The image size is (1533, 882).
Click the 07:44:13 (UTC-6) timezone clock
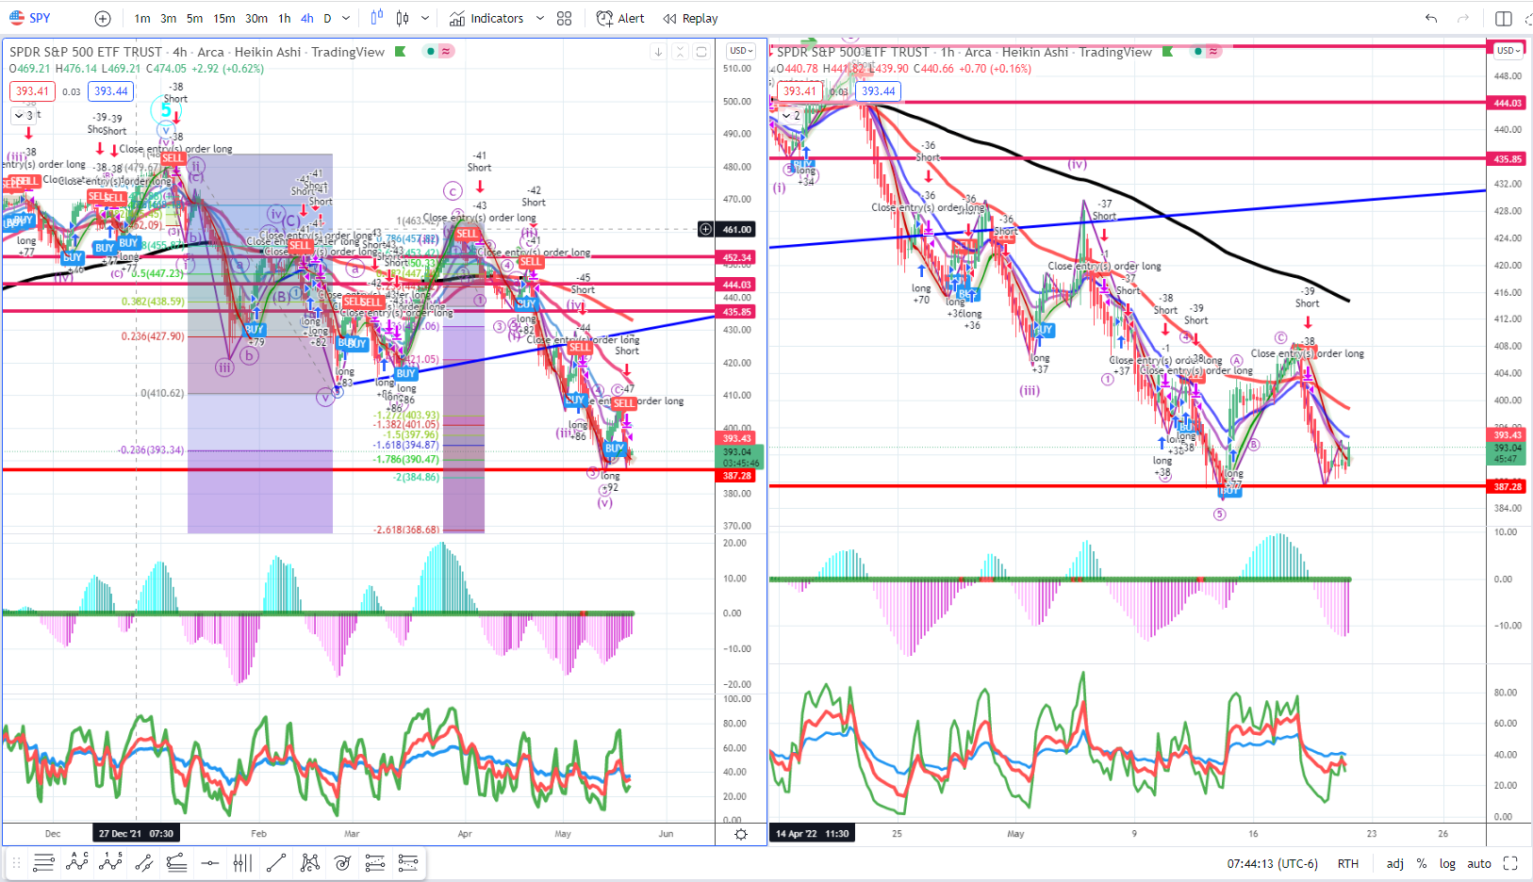[1273, 863]
